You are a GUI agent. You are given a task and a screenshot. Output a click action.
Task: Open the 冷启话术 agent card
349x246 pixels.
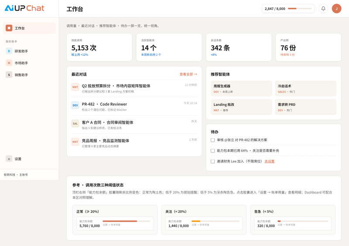306,89
